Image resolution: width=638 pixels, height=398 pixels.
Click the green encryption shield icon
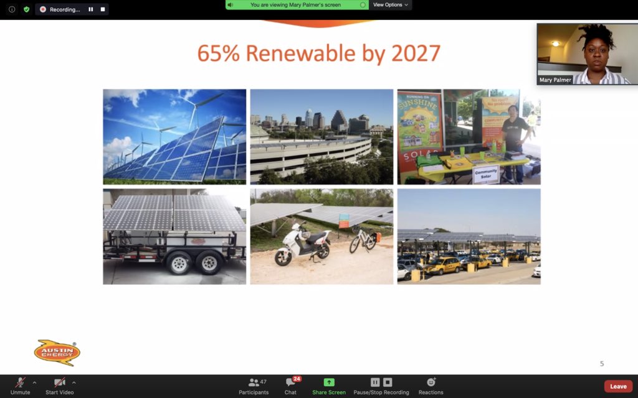(26, 9)
